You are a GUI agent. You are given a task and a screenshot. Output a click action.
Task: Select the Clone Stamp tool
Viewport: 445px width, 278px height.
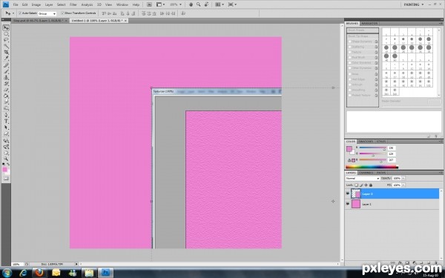pos(6,78)
